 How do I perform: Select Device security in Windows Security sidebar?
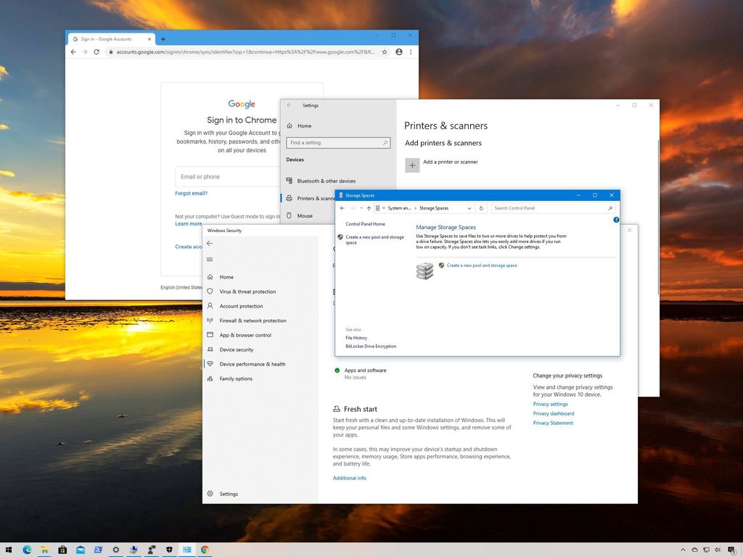(x=238, y=350)
